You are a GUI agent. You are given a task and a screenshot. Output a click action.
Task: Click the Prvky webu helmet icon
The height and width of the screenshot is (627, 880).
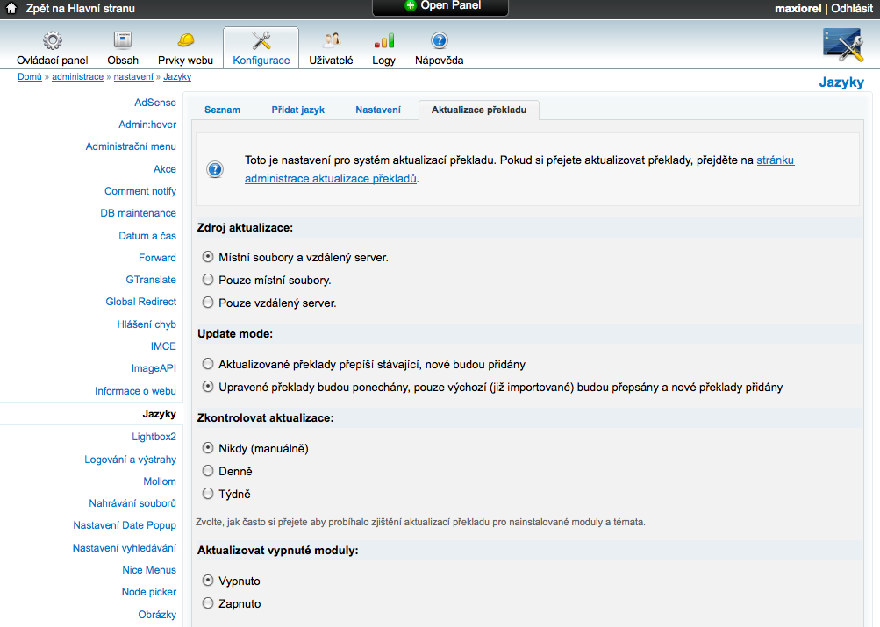pos(185,40)
